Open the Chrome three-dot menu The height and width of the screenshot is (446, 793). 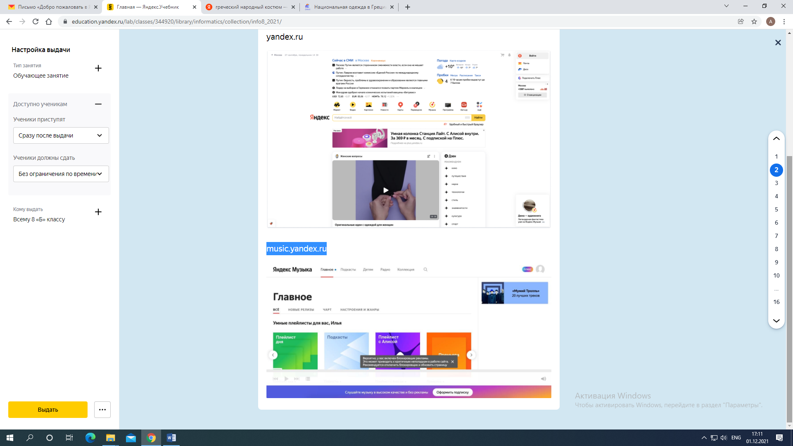pyautogui.click(x=784, y=21)
